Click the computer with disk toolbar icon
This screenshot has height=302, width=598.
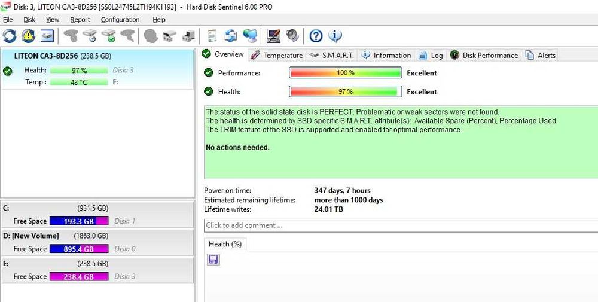click(x=188, y=36)
